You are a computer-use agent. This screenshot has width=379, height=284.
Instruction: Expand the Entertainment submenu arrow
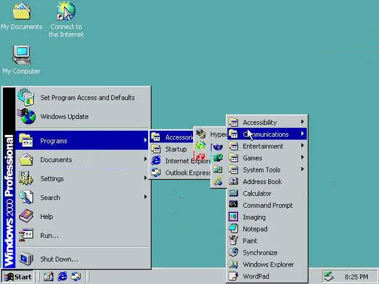(x=303, y=146)
